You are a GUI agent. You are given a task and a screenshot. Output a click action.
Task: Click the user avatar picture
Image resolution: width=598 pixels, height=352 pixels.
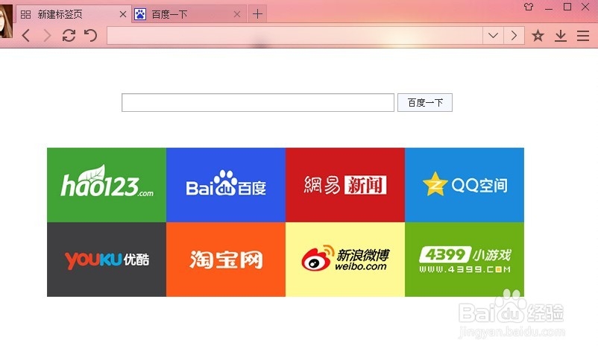coord(6,22)
